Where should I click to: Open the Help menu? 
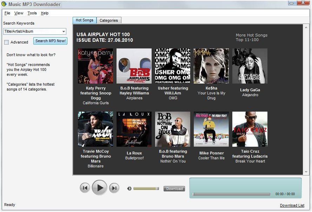(x=45, y=13)
